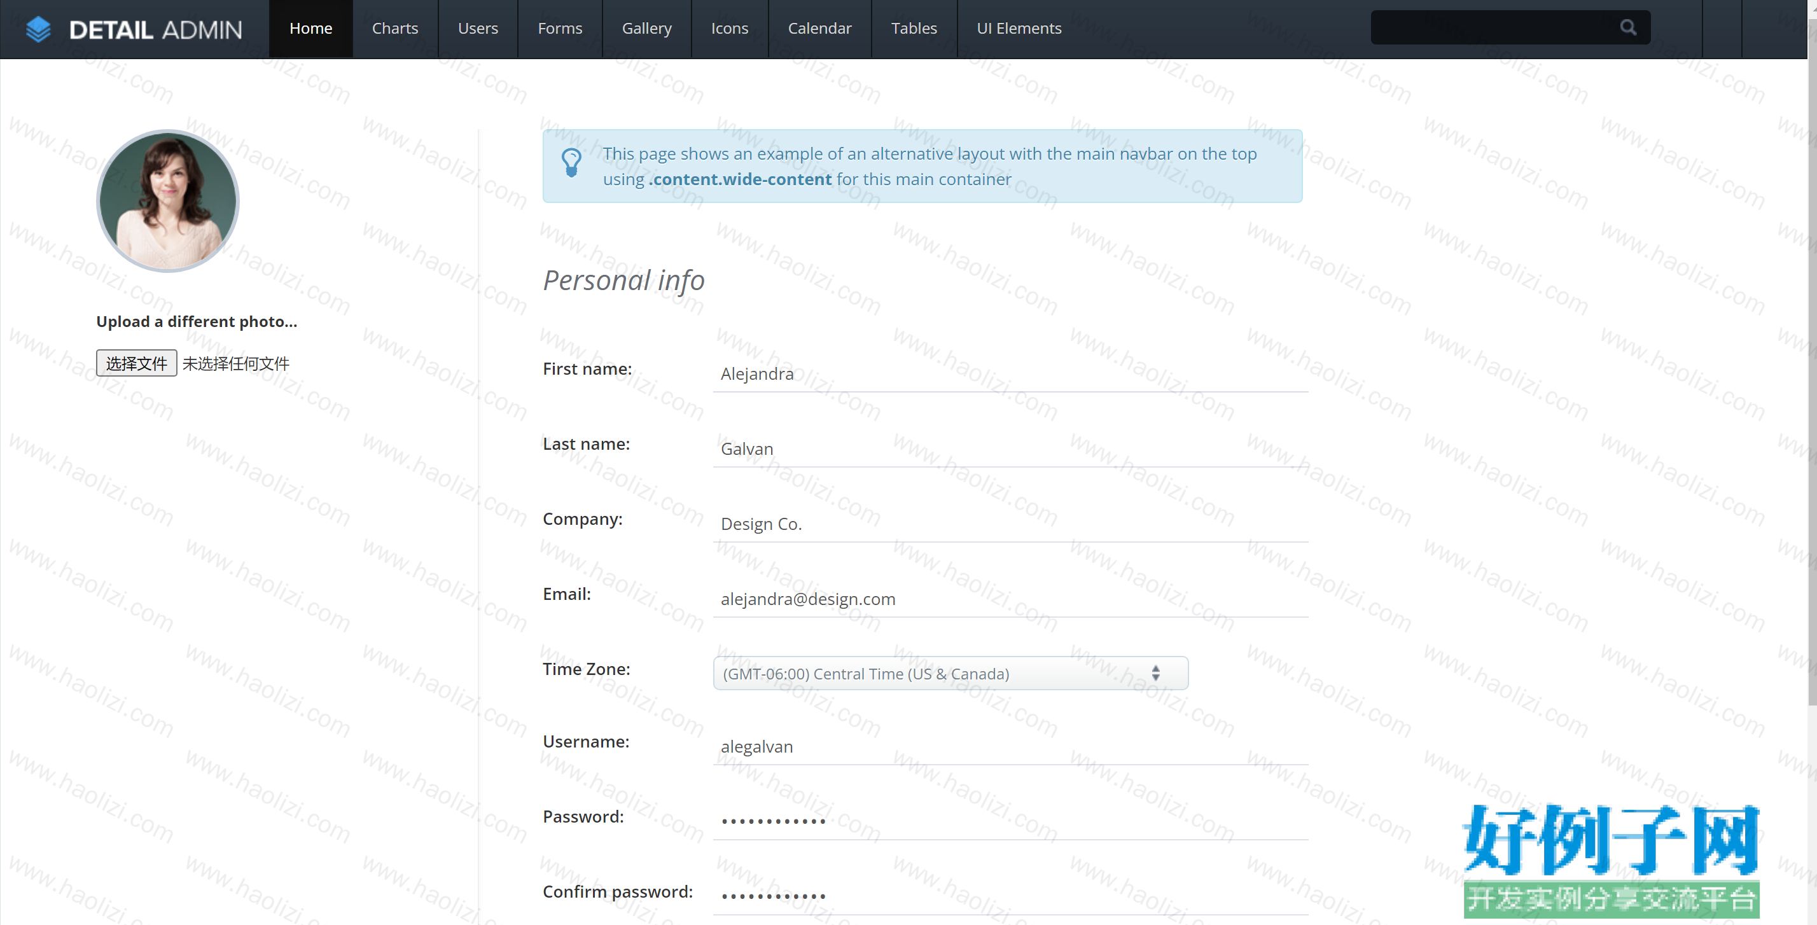The image size is (1817, 925).
Task: Click the scrollbar up arrow
Action: (1812, 7)
